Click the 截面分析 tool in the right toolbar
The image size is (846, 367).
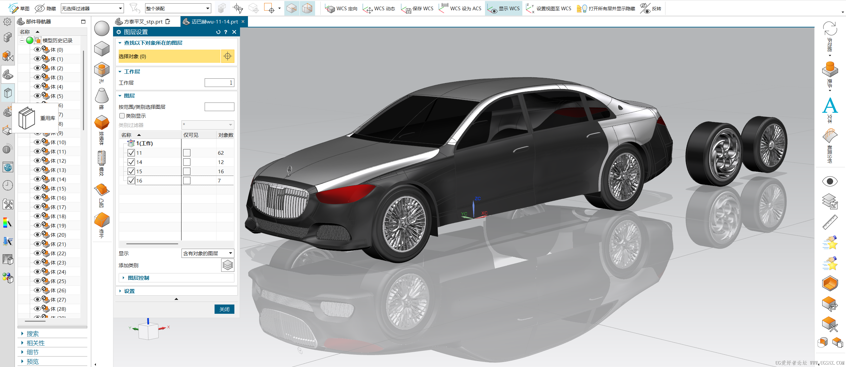(x=830, y=145)
